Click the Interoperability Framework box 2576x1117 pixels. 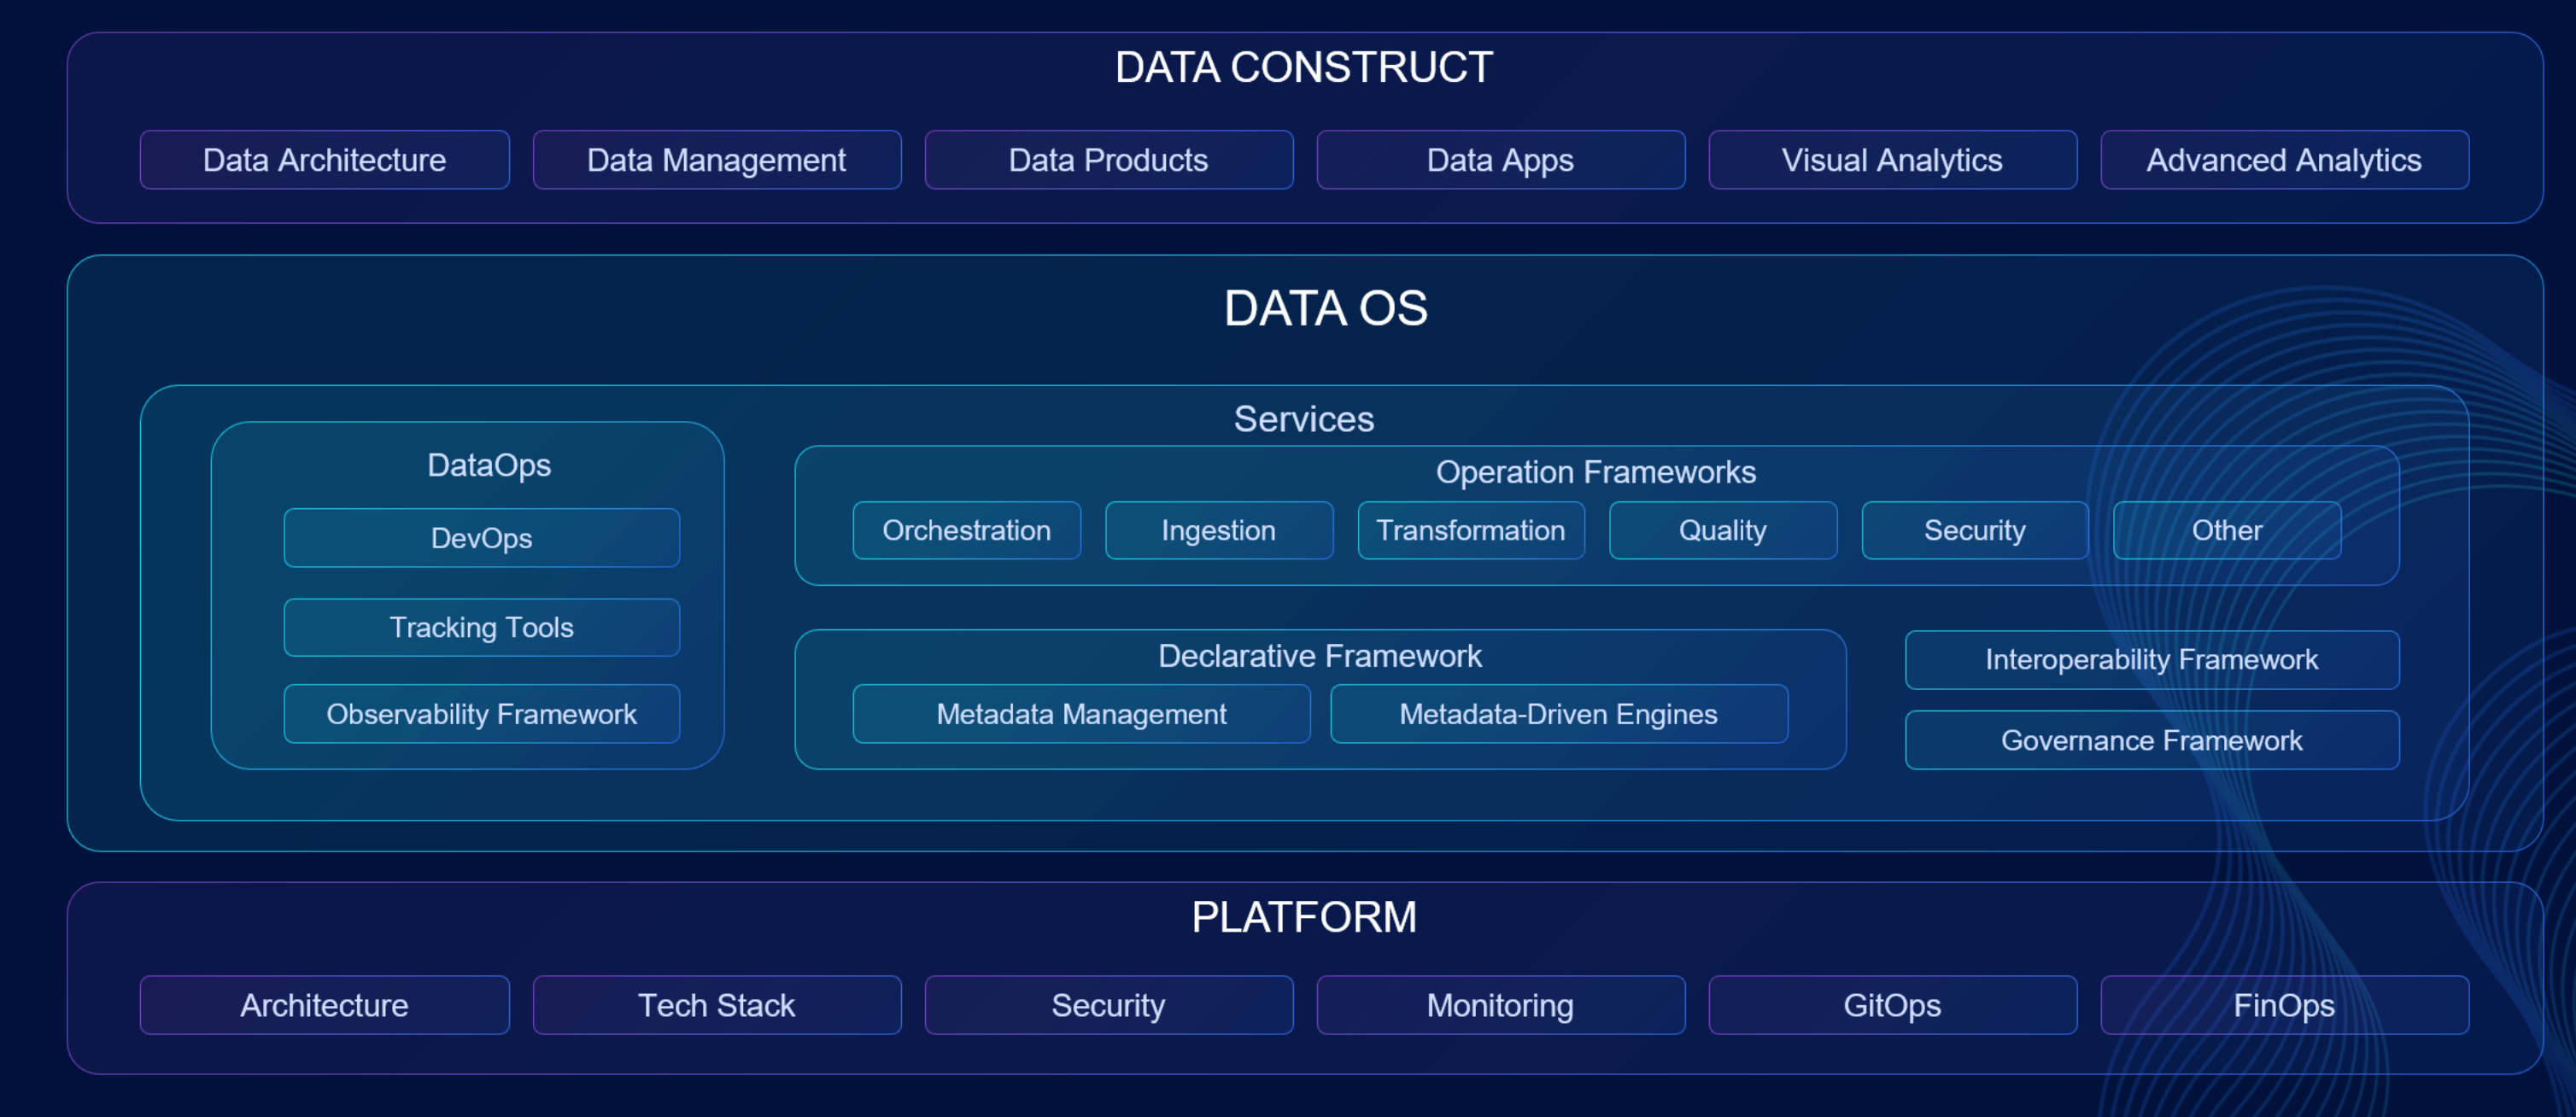pyautogui.click(x=2151, y=660)
